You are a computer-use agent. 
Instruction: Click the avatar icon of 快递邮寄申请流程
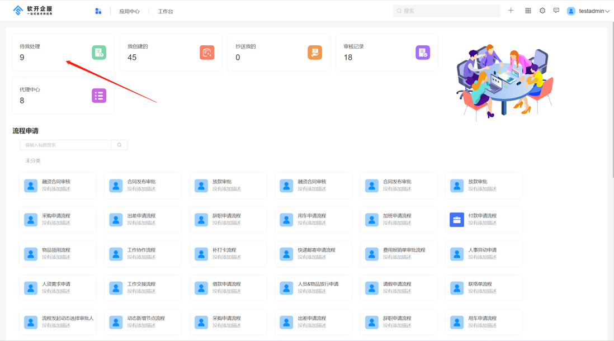[286, 254]
